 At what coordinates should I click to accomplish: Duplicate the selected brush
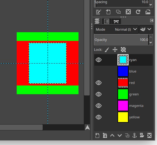pos(118,12)
